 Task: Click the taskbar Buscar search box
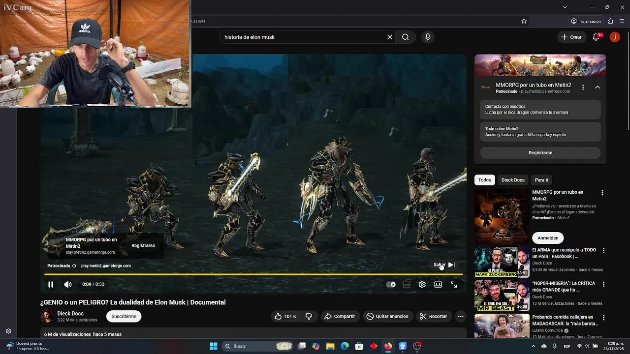(258, 346)
